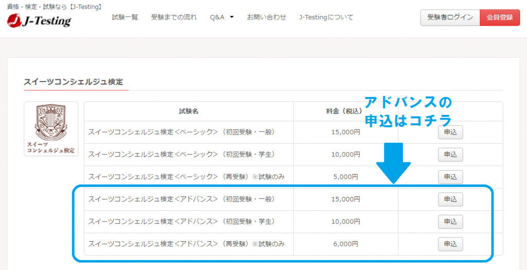Select ベーシック（初回受験・学生） exam name
Viewport: 527px width, 270px height.
(x=182, y=155)
